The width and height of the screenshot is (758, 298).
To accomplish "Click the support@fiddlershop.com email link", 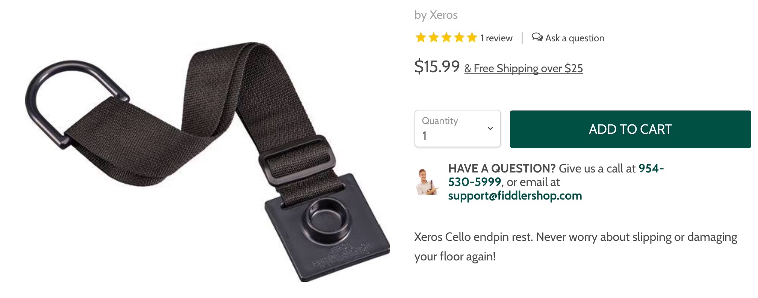I will 515,195.
